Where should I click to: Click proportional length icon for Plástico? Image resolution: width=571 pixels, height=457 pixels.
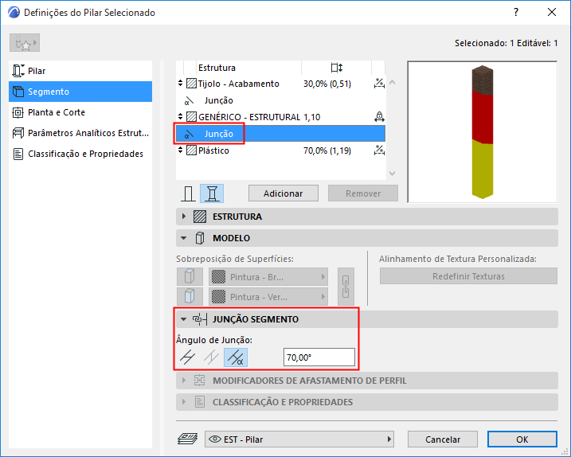click(x=379, y=150)
